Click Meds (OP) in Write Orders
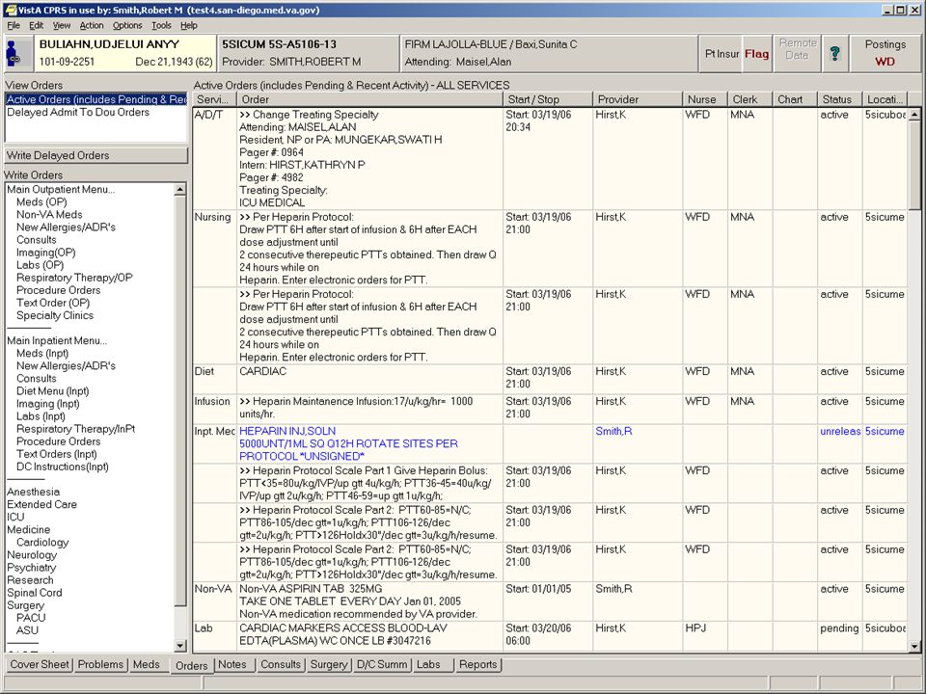 (x=41, y=201)
